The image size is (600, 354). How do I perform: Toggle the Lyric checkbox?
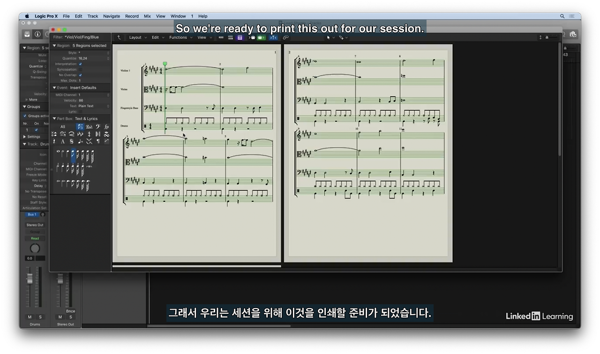pyautogui.click(x=80, y=111)
